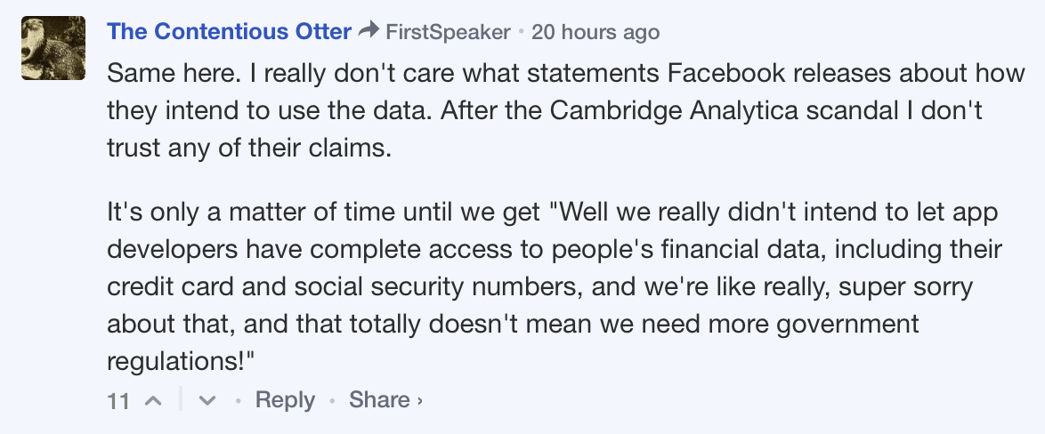Open the '20 hours ago' timestamp permalink
The image size is (1045, 434).
[x=595, y=33]
